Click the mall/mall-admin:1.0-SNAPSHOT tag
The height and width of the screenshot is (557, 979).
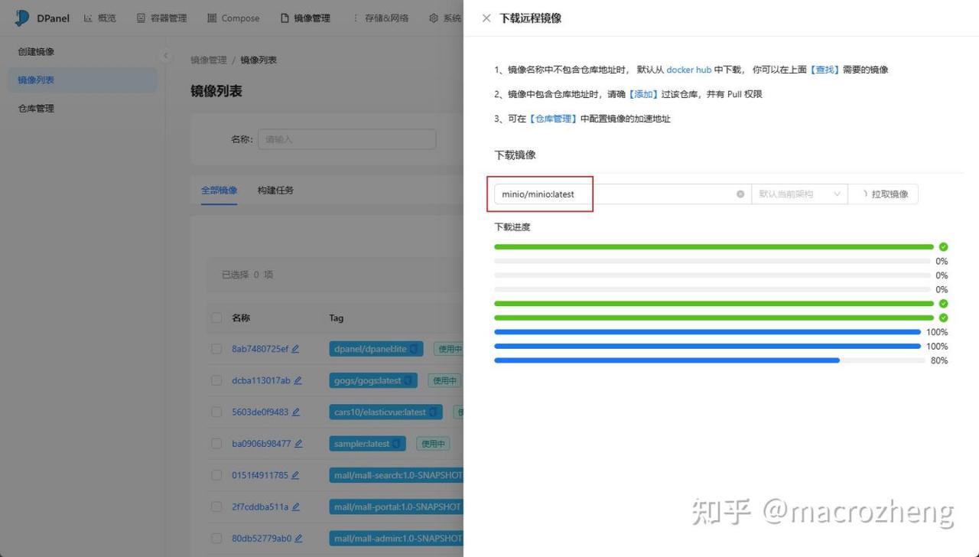[398, 538]
